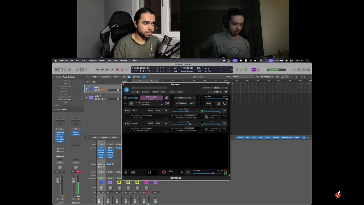
Task: Solo the SİKİŞ peer
Action: tap(158, 110)
